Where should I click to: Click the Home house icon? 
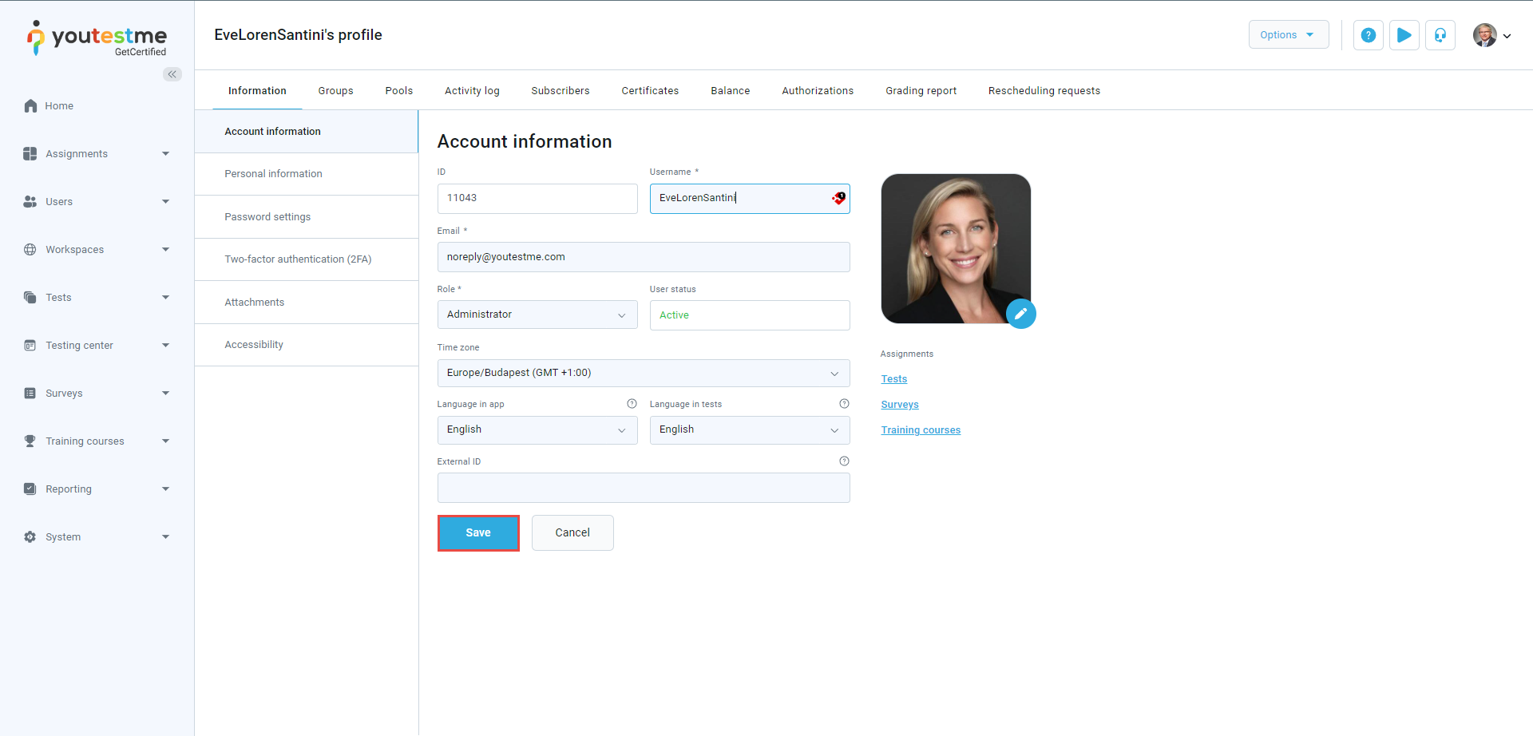click(30, 105)
